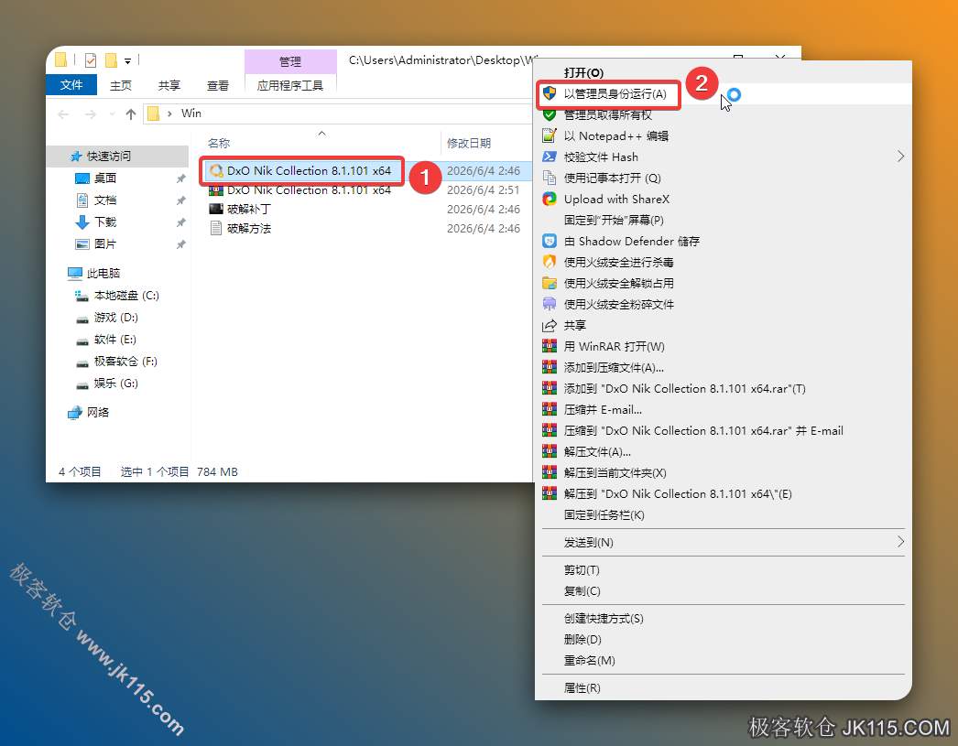
Task: Open the recent locations dropdown arrow
Action: [x=112, y=114]
